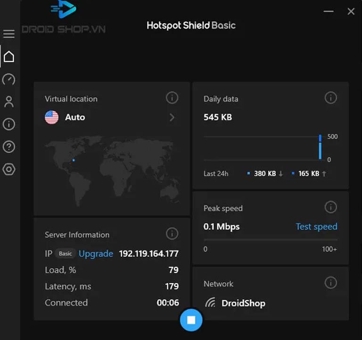Click the Latency value 179
The height and width of the screenshot is (340, 362).
(172, 286)
